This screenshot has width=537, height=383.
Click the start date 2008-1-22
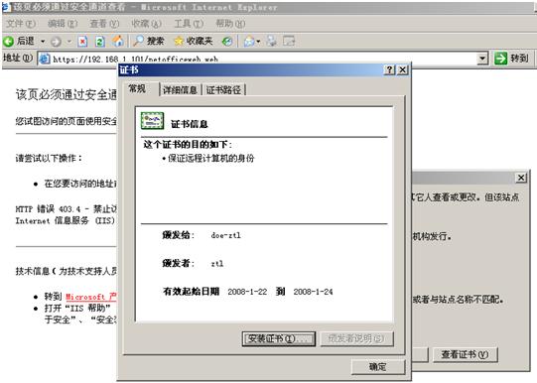click(247, 292)
